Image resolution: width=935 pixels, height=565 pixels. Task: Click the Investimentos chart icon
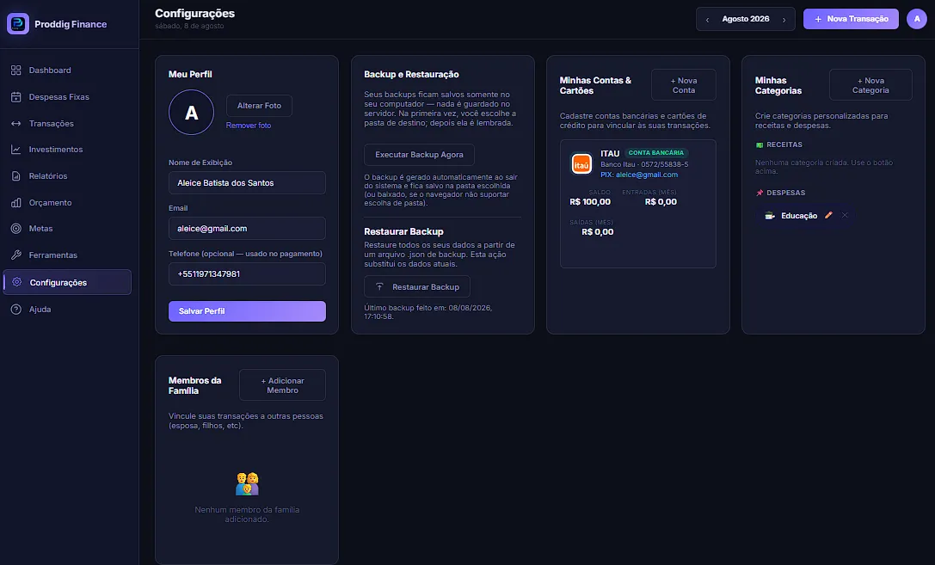click(16, 150)
